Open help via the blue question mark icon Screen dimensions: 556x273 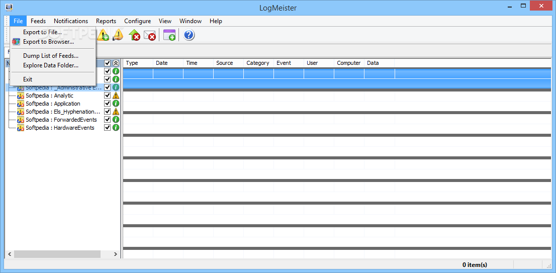click(x=189, y=35)
